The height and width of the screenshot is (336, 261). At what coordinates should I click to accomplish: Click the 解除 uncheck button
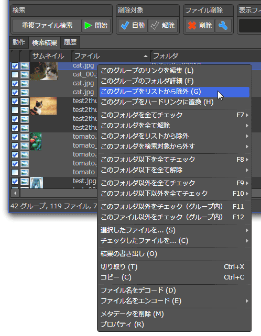[x=162, y=26]
